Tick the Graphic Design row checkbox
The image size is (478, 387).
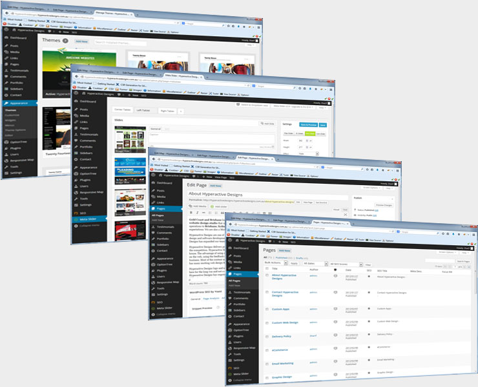tap(267, 377)
